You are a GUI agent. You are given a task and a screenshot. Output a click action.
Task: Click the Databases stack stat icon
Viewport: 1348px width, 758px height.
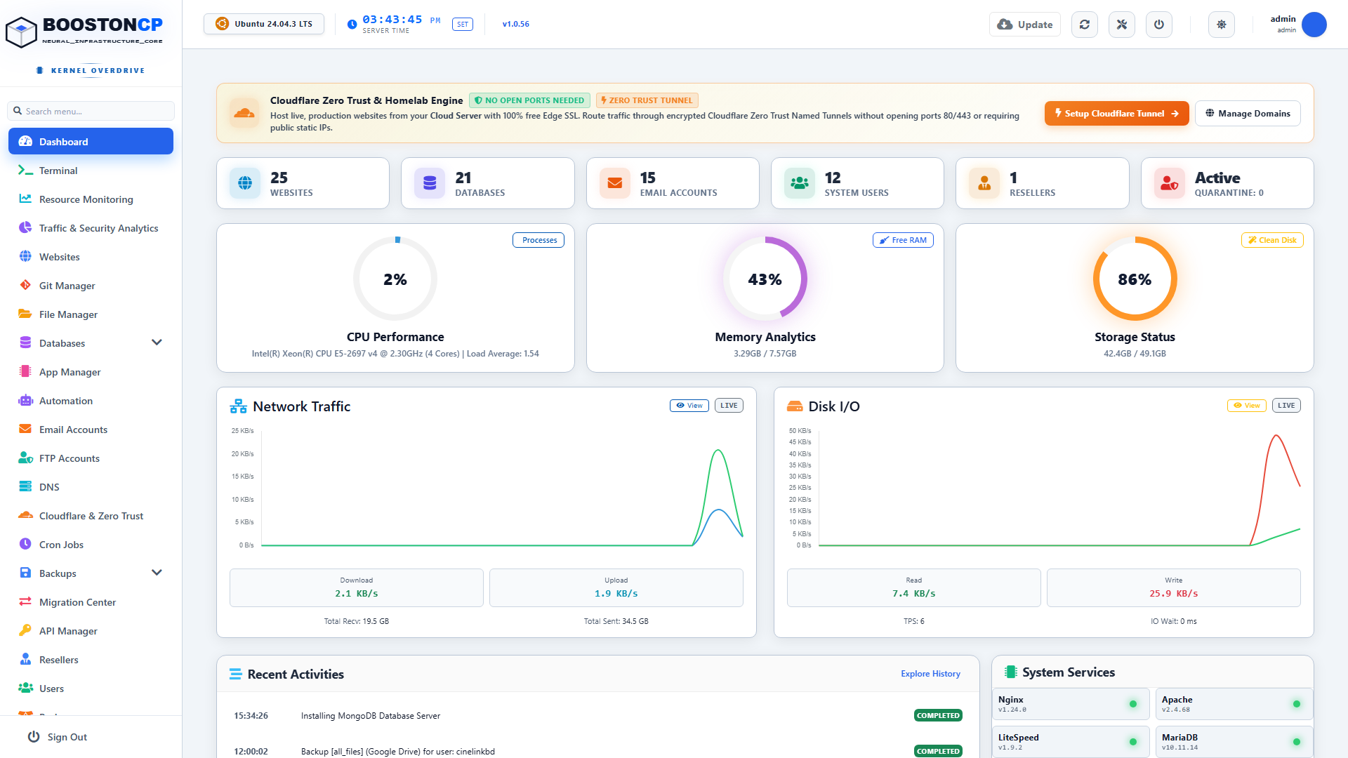click(x=430, y=183)
